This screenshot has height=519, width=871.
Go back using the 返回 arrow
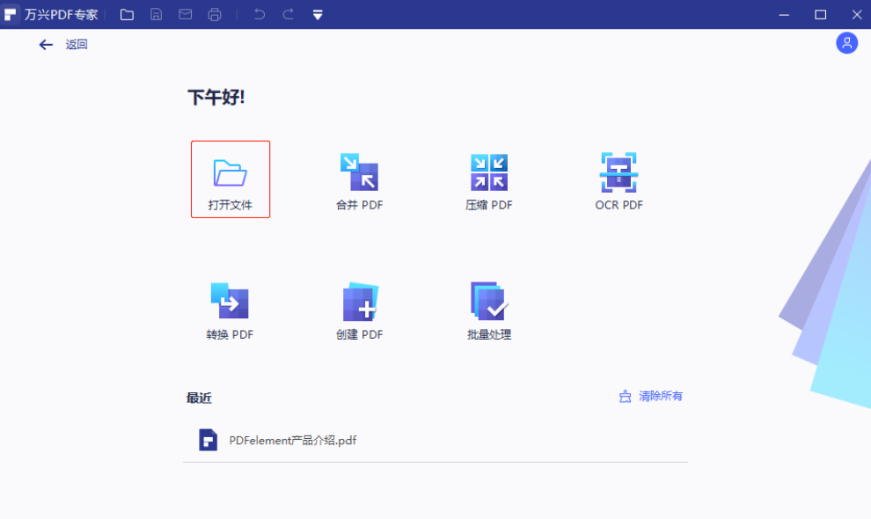pyautogui.click(x=46, y=44)
